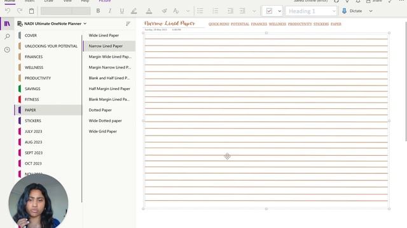The width and height of the screenshot is (407, 228).
Task: Open the Wide Dotted paper page
Action: pos(109,121)
